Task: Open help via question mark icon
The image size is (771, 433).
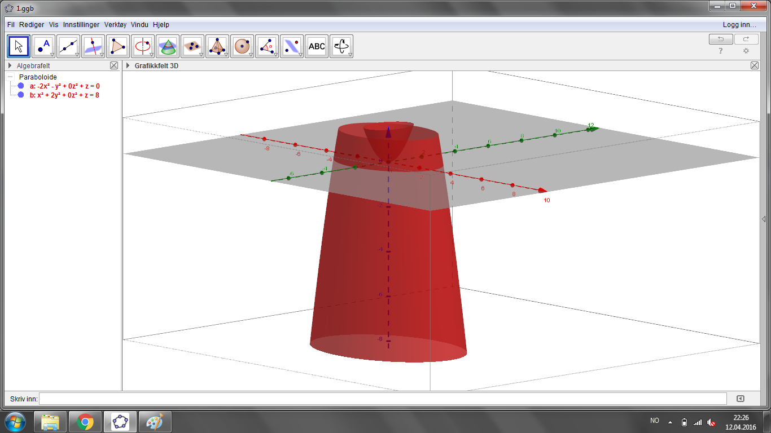Action: (721, 51)
